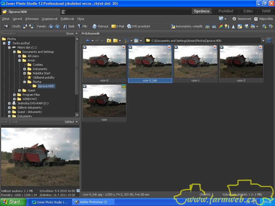
Task: Send photo via E-Mail icon
Action: (x=118, y=26)
